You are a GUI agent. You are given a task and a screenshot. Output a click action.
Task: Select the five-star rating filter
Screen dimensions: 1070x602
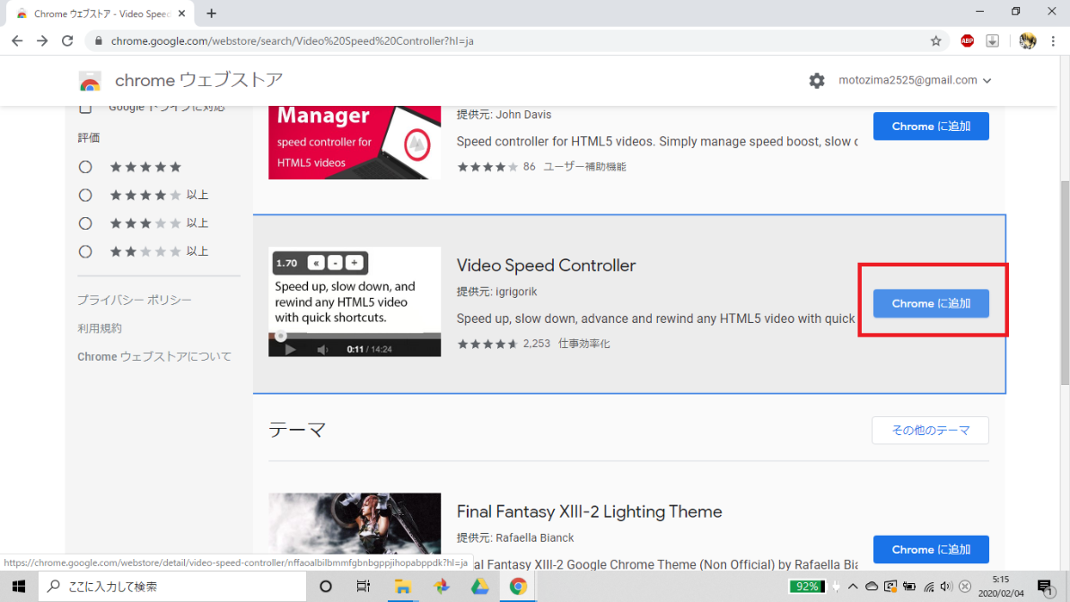tap(85, 167)
